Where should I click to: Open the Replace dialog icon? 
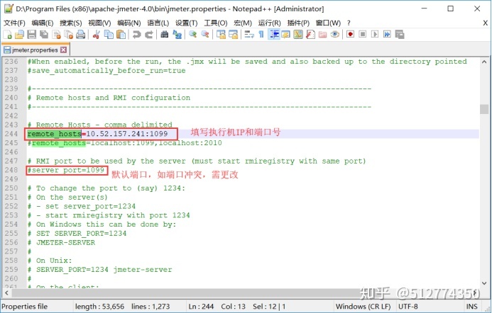[x=177, y=35]
